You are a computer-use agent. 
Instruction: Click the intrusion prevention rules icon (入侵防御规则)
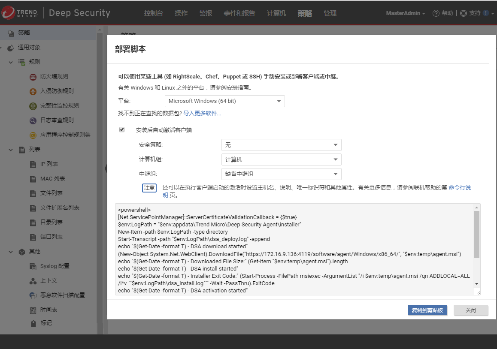(x=33, y=91)
